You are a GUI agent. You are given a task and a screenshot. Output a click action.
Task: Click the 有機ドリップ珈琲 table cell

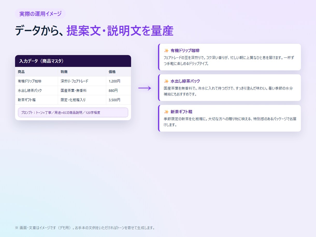(x=36, y=81)
